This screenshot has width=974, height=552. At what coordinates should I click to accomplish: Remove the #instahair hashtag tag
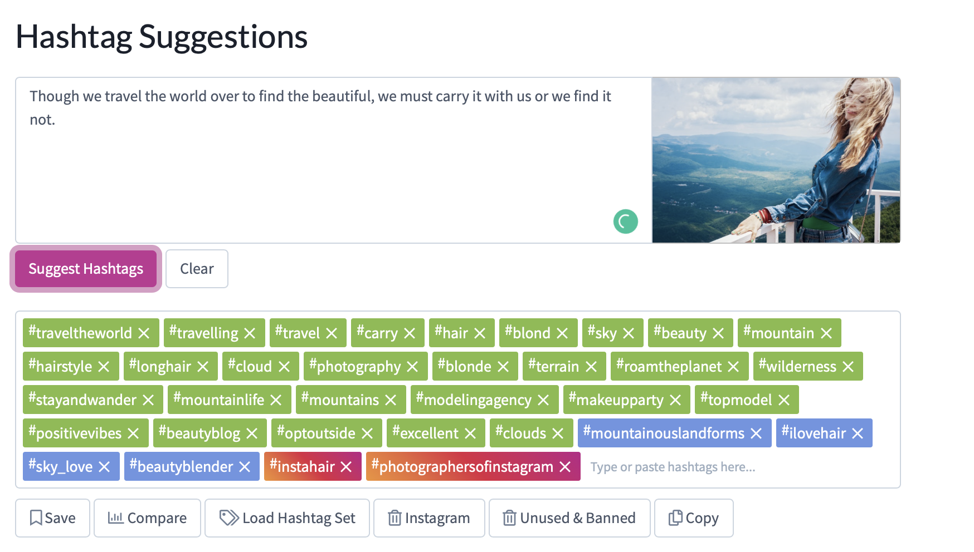click(346, 467)
